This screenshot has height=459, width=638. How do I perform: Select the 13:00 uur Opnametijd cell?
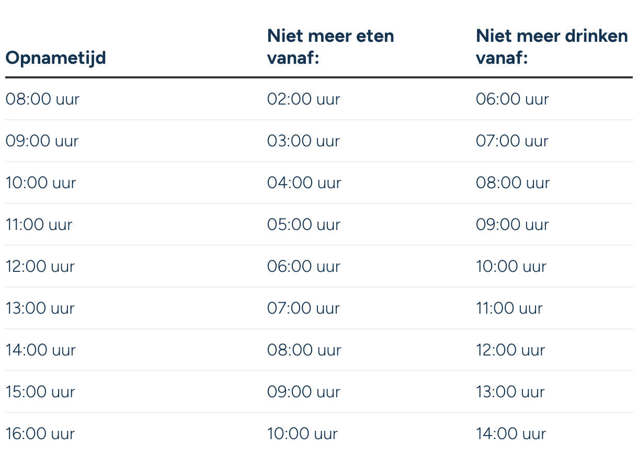[40, 308]
